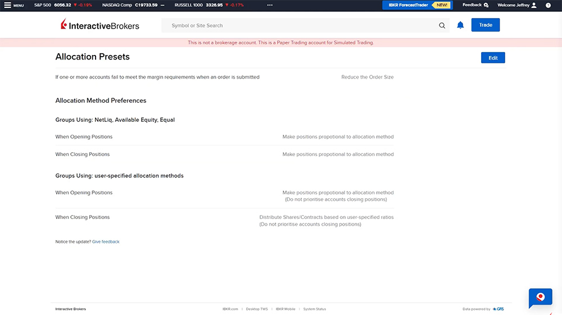The image size is (562, 315).
Task: Click the GFIS data provider logo
Action: (498, 309)
